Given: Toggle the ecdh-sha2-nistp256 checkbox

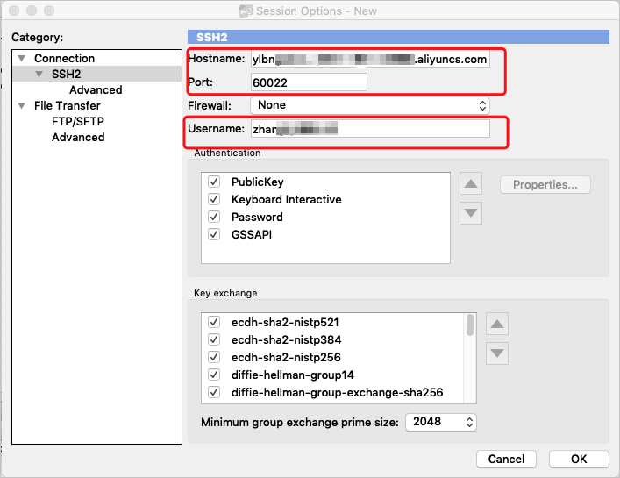Looking at the screenshot, I should (214, 357).
